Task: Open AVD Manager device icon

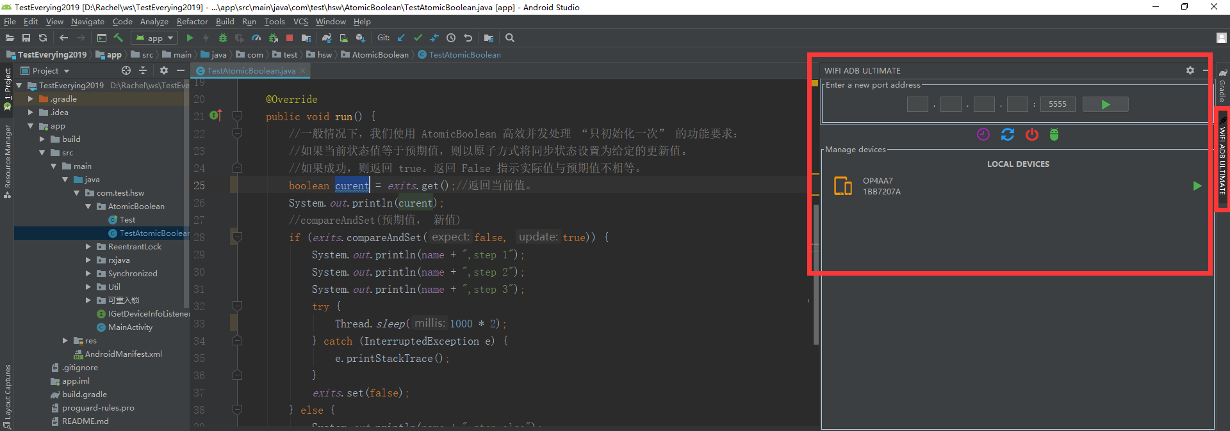Action: pyautogui.click(x=343, y=38)
